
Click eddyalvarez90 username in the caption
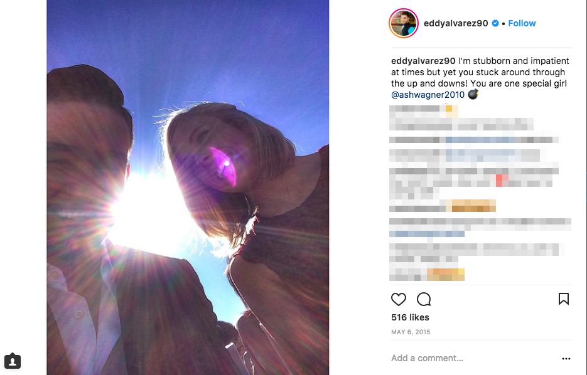423,61
